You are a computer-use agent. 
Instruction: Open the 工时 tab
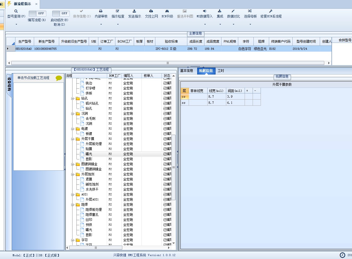pyautogui.click(x=221, y=71)
